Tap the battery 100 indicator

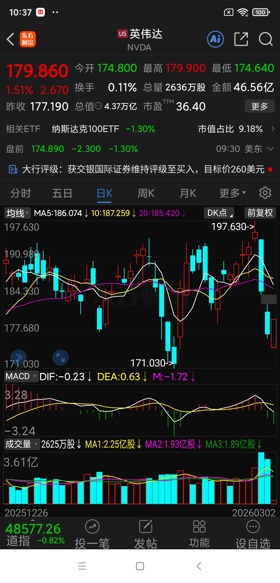[x=261, y=12]
